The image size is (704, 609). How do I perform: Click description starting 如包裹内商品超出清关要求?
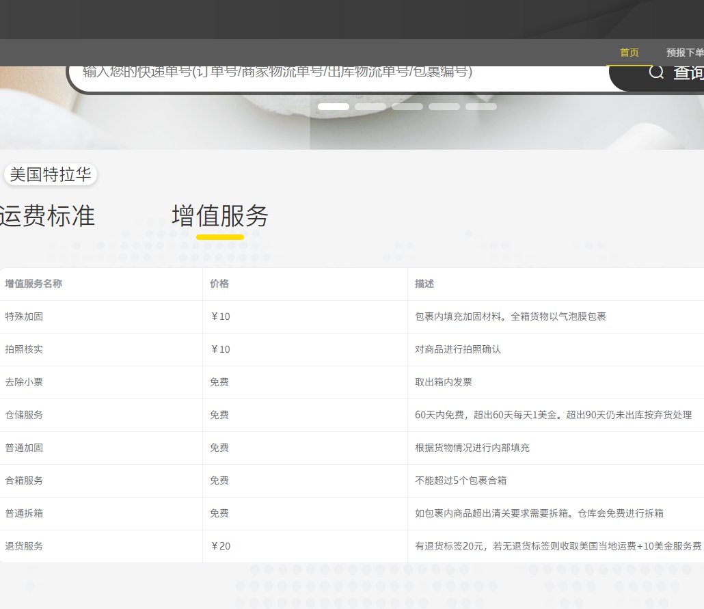tap(539, 513)
